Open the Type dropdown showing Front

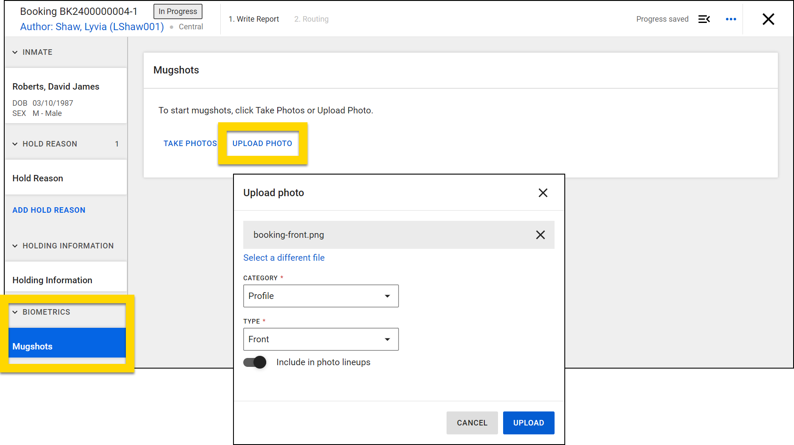click(321, 339)
